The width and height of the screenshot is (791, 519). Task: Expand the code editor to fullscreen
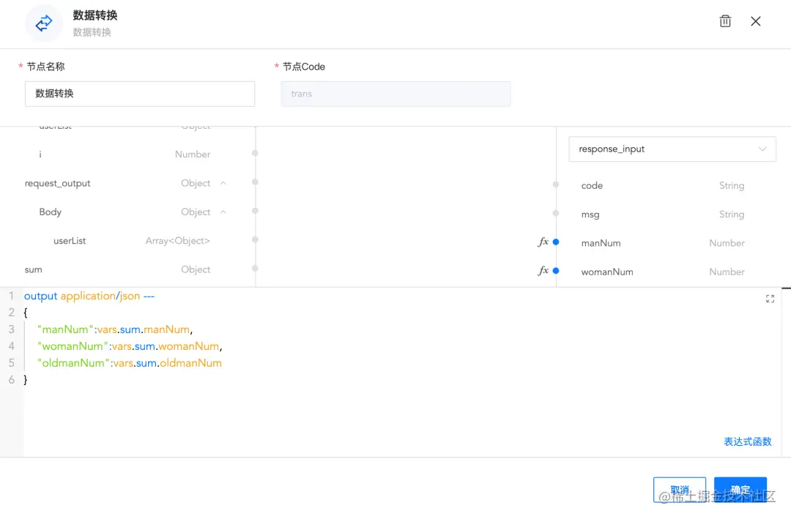(770, 299)
